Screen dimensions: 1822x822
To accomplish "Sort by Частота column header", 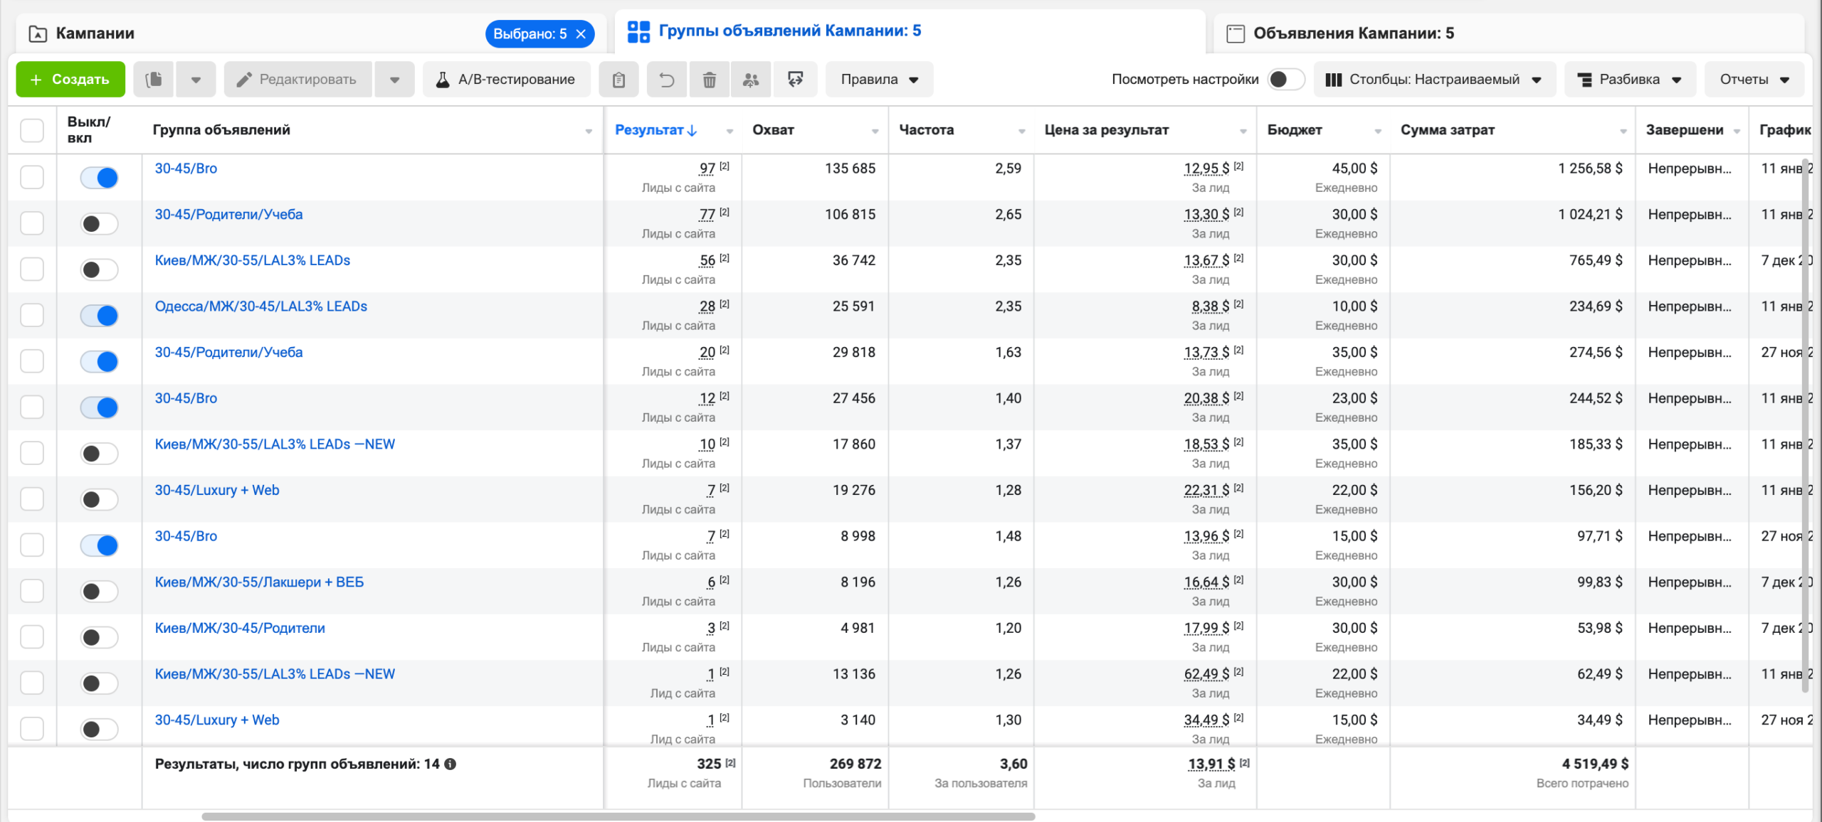I will point(926,130).
